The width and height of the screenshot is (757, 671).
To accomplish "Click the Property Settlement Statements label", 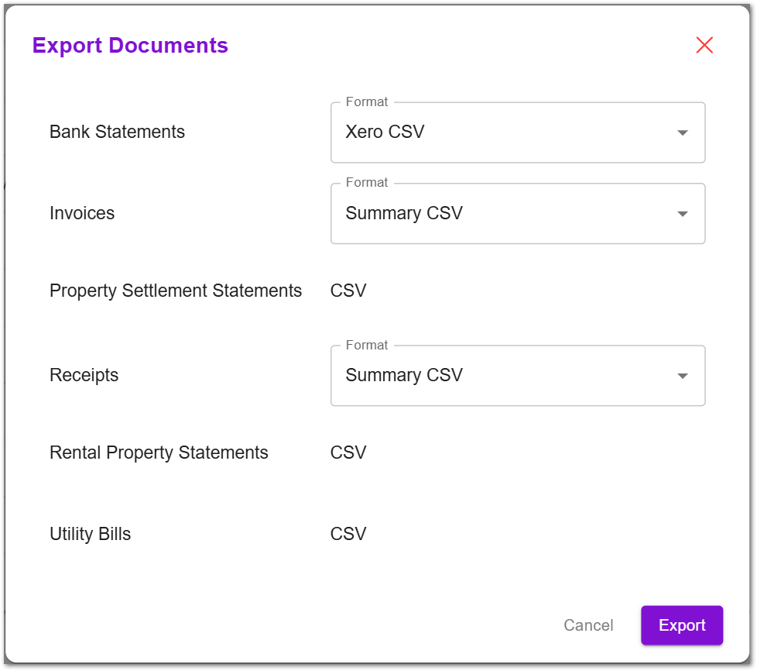I will (176, 291).
